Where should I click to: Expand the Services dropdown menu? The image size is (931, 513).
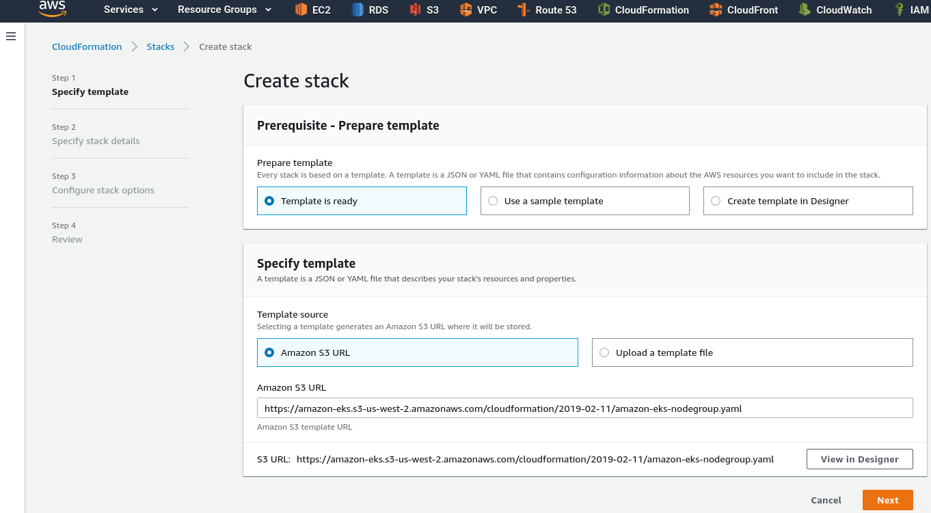pos(131,10)
